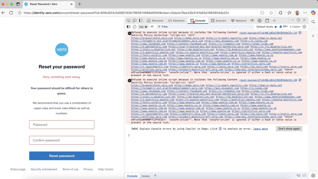
Task: Click the site information lock icon
Action: pos(20,13)
